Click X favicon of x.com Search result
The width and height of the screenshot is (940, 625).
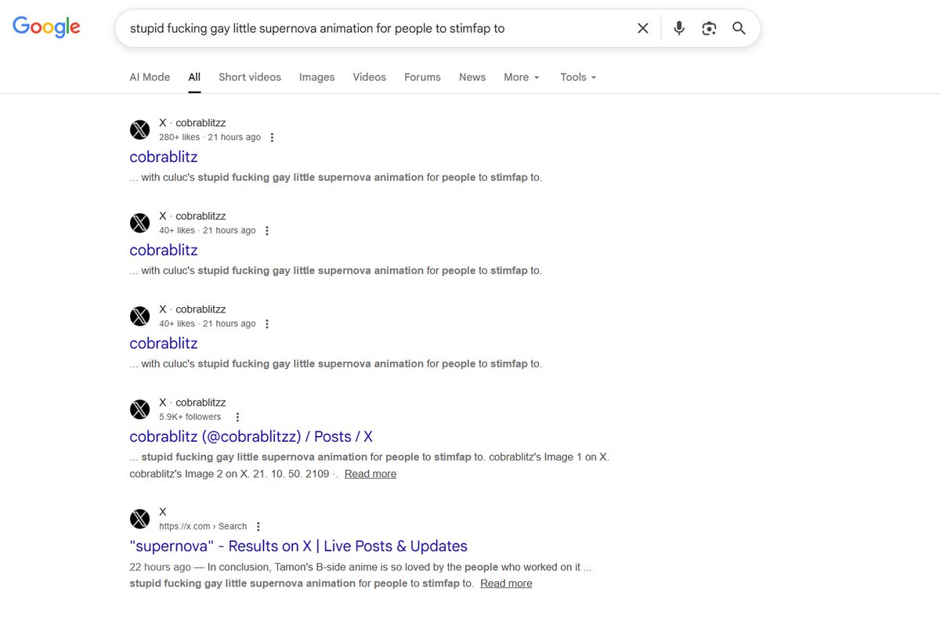(x=139, y=518)
